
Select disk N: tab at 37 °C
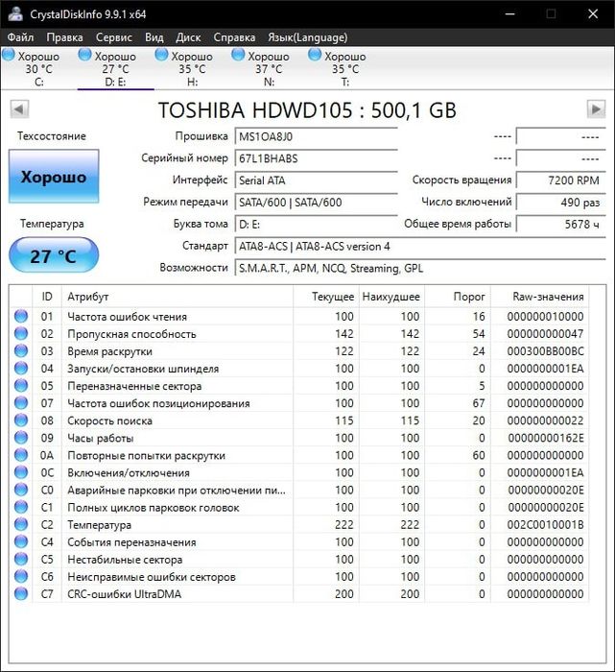click(x=269, y=68)
